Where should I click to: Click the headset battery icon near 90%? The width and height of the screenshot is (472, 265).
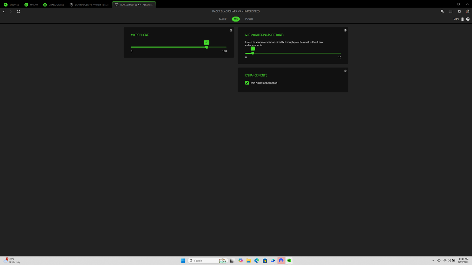click(x=462, y=19)
